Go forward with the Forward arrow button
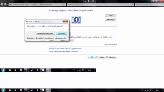164x92 pixels. tap(5, 5)
